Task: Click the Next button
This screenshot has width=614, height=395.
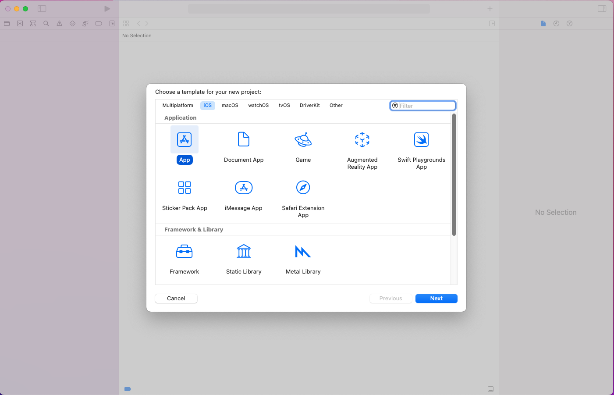Action: pyautogui.click(x=437, y=299)
